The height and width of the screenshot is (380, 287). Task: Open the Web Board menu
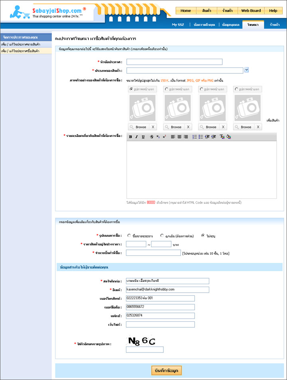pyautogui.click(x=251, y=11)
